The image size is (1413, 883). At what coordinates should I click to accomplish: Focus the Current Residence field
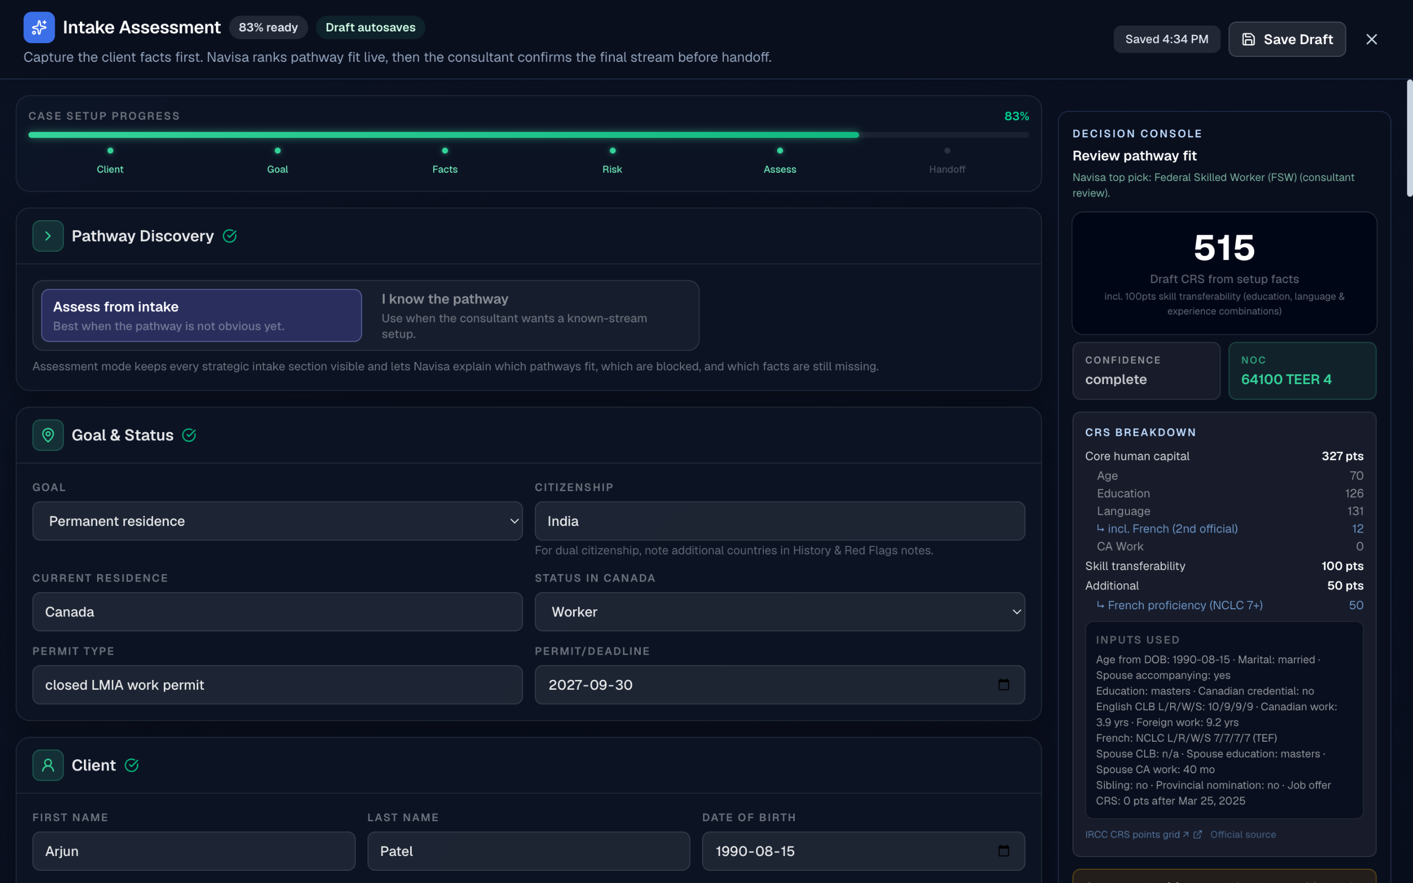coord(277,611)
